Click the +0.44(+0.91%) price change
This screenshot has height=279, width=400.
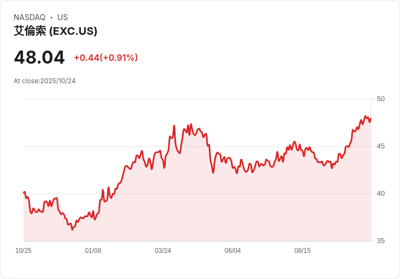pyautogui.click(x=106, y=58)
